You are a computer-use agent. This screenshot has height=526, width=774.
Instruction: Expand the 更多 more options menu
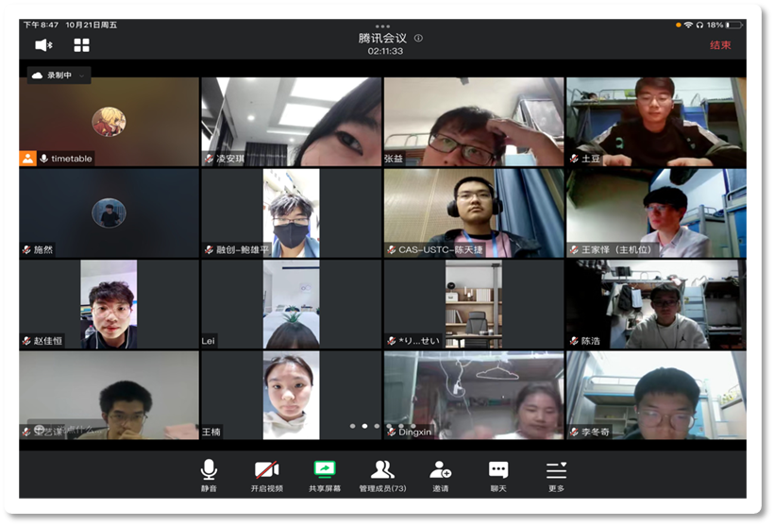556,474
